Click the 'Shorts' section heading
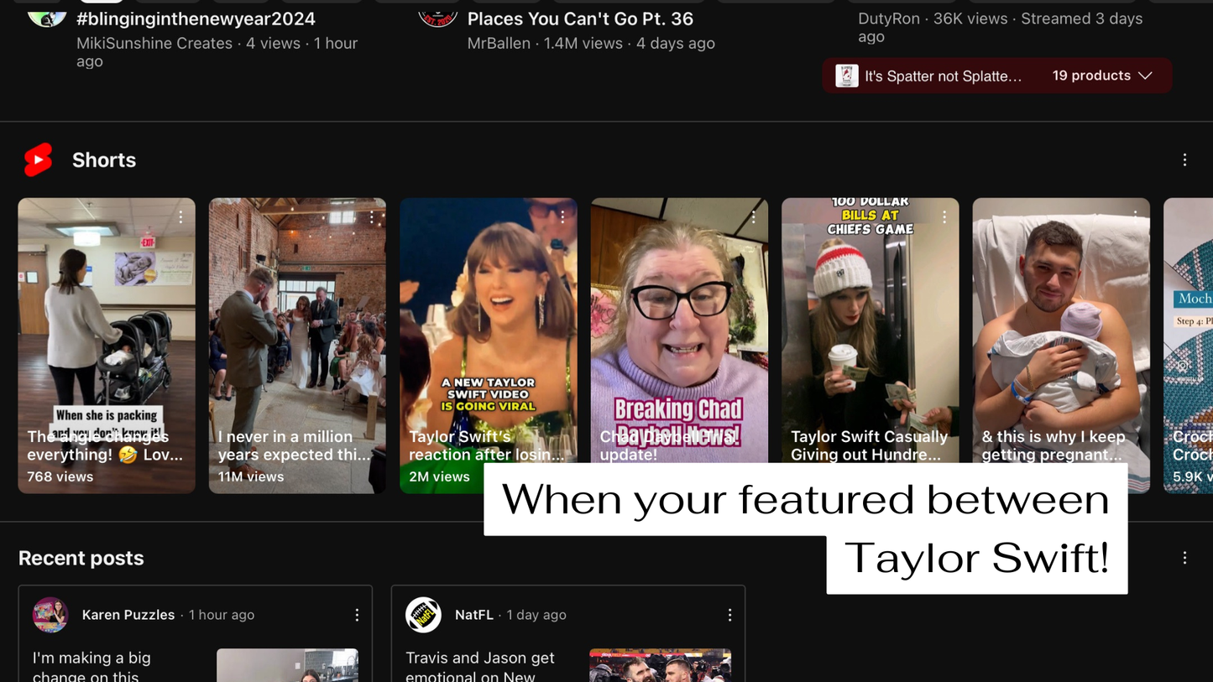The image size is (1213, 682). click(x=104, y=159)
